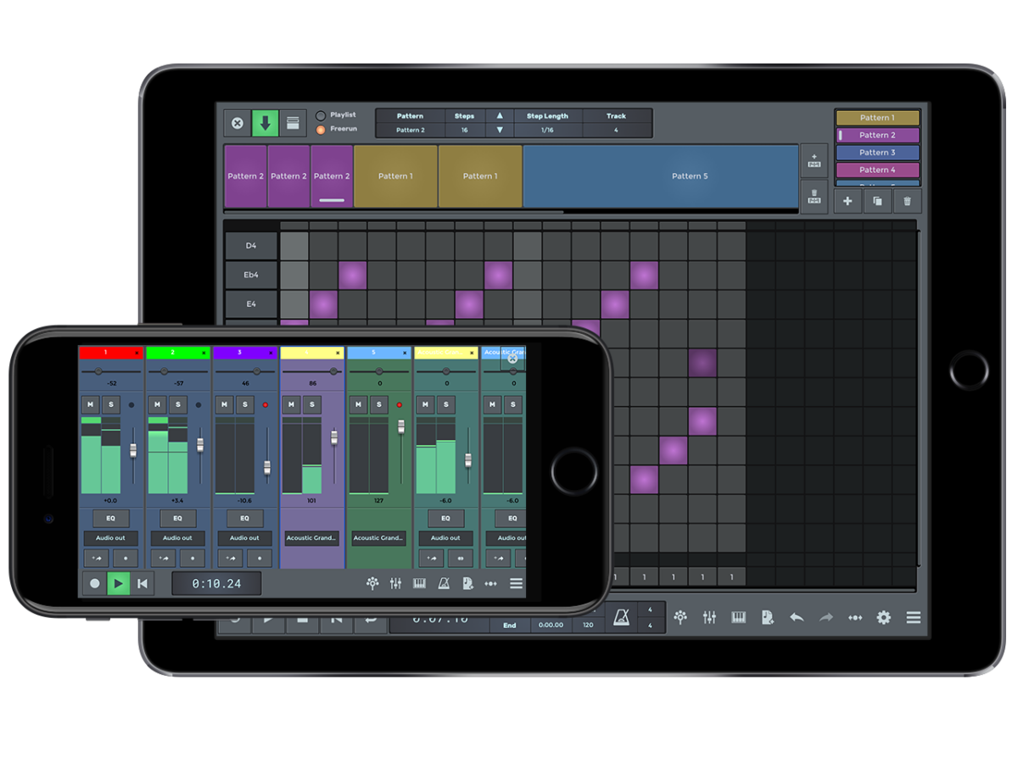Solo track 3 in the phone mixer
This screenshot has width=1018, height=763.
[x=244, y=405]
